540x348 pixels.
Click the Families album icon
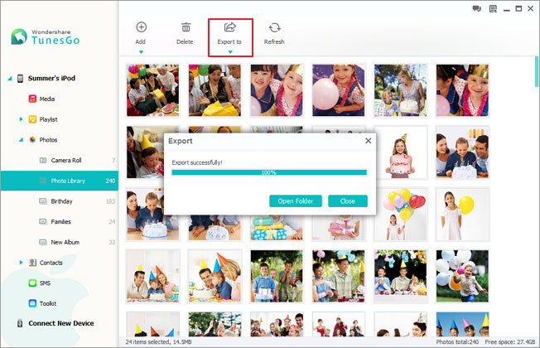click(43, 221)
